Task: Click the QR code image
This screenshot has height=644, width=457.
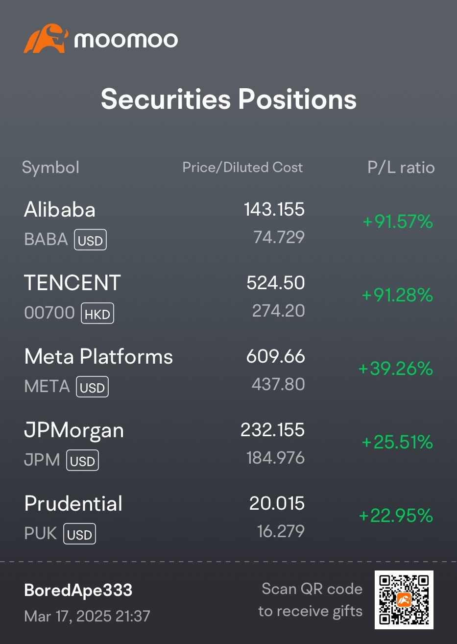Action: [404, 600]
